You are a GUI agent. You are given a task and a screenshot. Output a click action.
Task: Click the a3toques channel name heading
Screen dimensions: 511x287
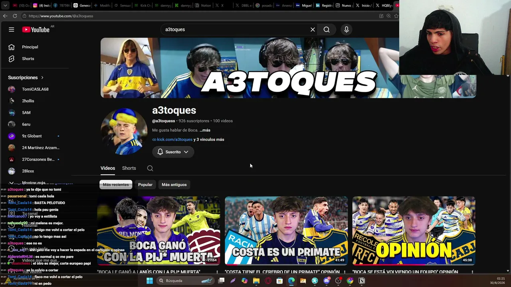pyautogui.click(x=174, y=110)
